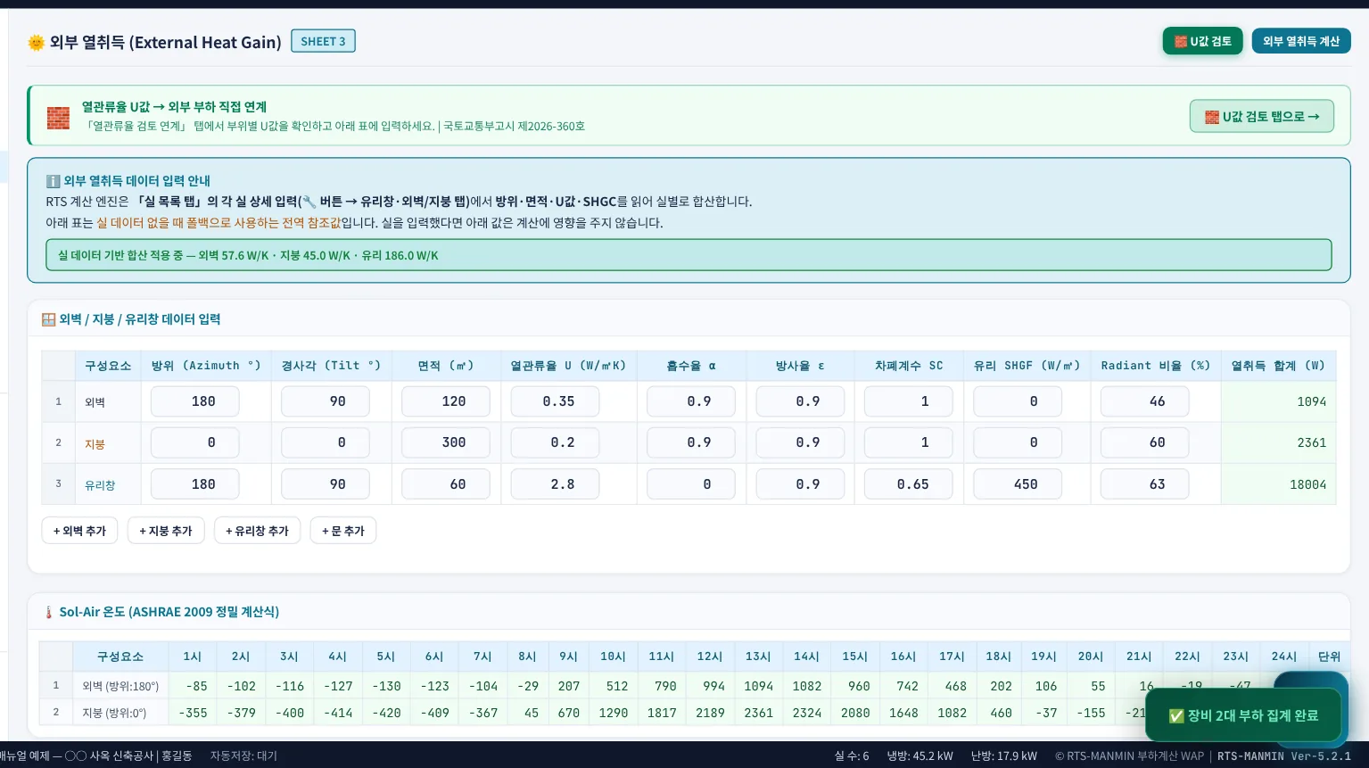Click the 유리창 row label in input table

[100, 485]
